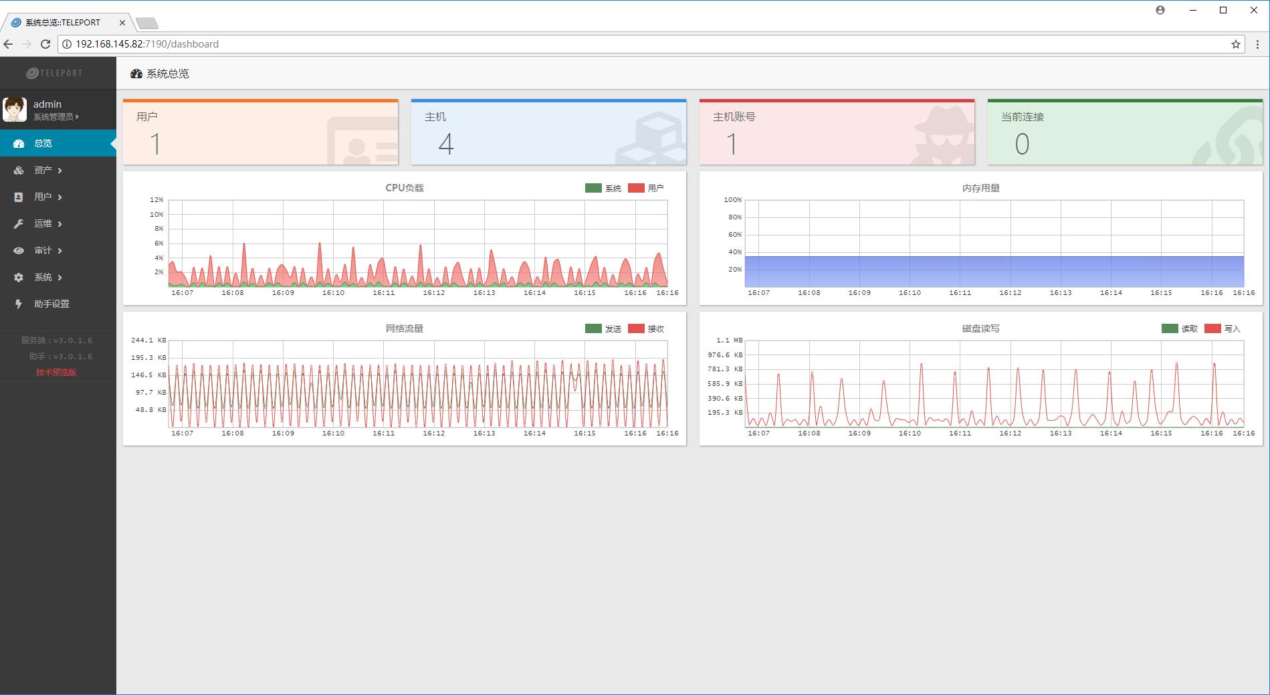Focus the address bar URL field

[x=652, y=44]
